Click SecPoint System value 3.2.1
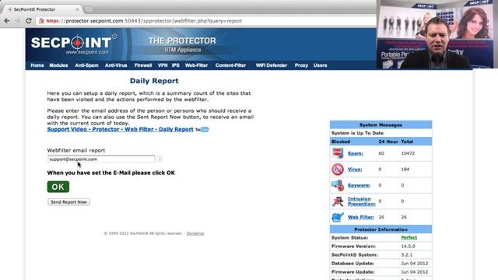This screenshot has width=498, height=280. (406, 255)
